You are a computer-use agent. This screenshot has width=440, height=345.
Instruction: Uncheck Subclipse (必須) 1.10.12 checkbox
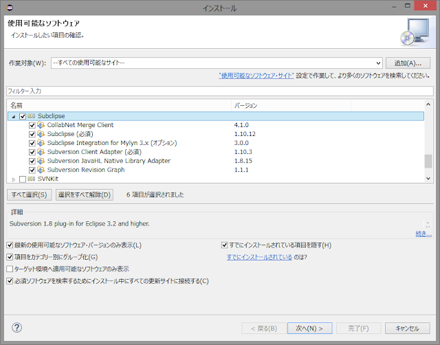32,134
